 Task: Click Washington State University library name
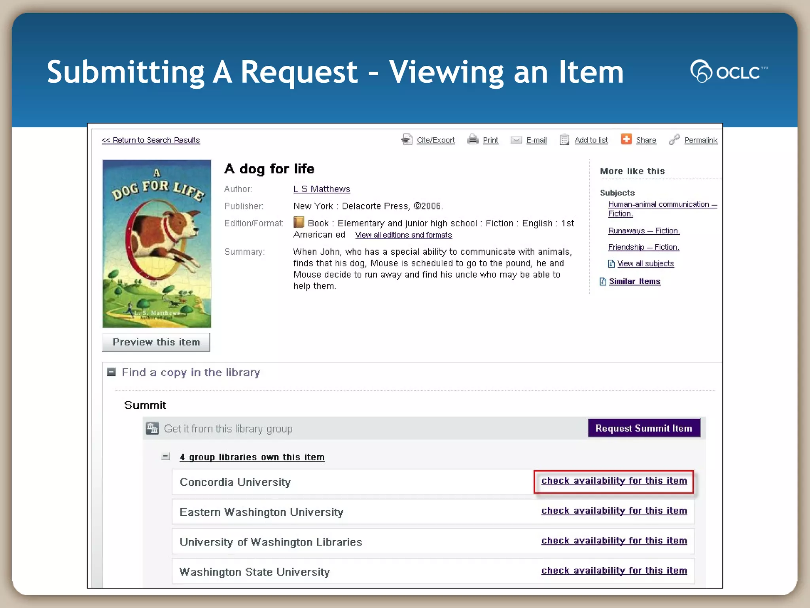(254, 572)
